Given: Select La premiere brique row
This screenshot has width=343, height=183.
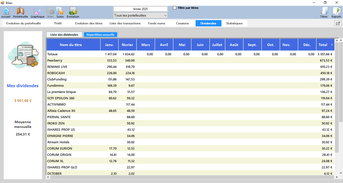Looking at the screenshot, I should [x=190, y=92].
